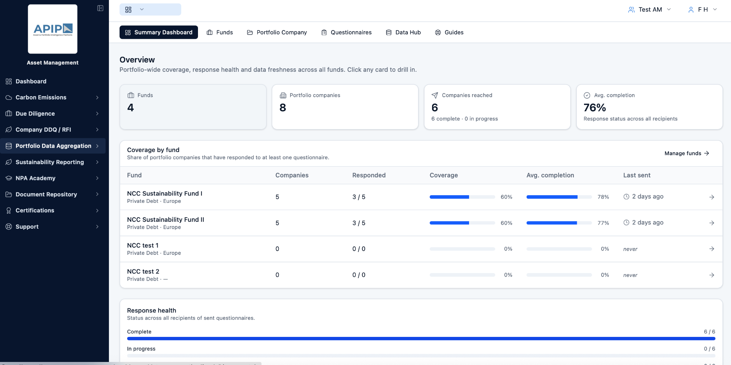
Task: Click the NPA Academy graduation cap icon
Action: pyautogui.click(x=9, y=178)
